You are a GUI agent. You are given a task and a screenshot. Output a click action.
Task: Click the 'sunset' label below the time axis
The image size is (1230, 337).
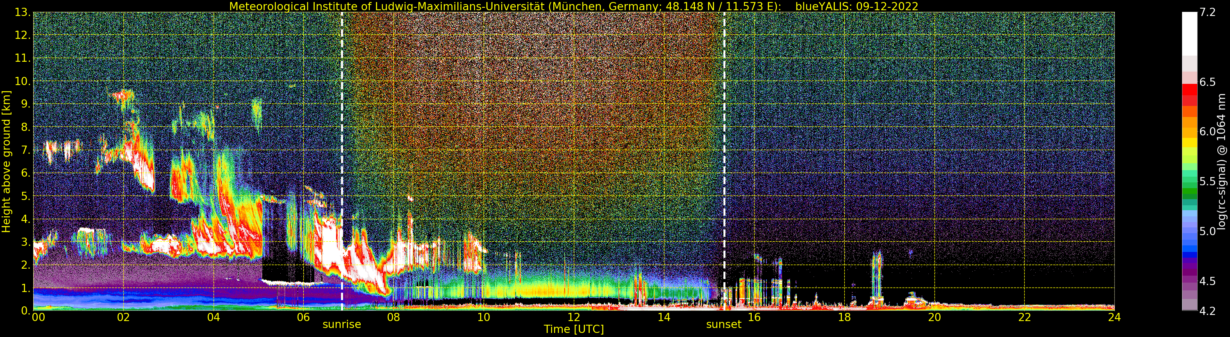coord(724,324)
